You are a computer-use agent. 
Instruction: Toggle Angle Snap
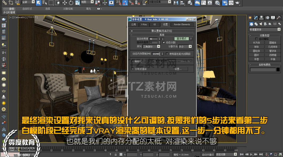(125, 2)
